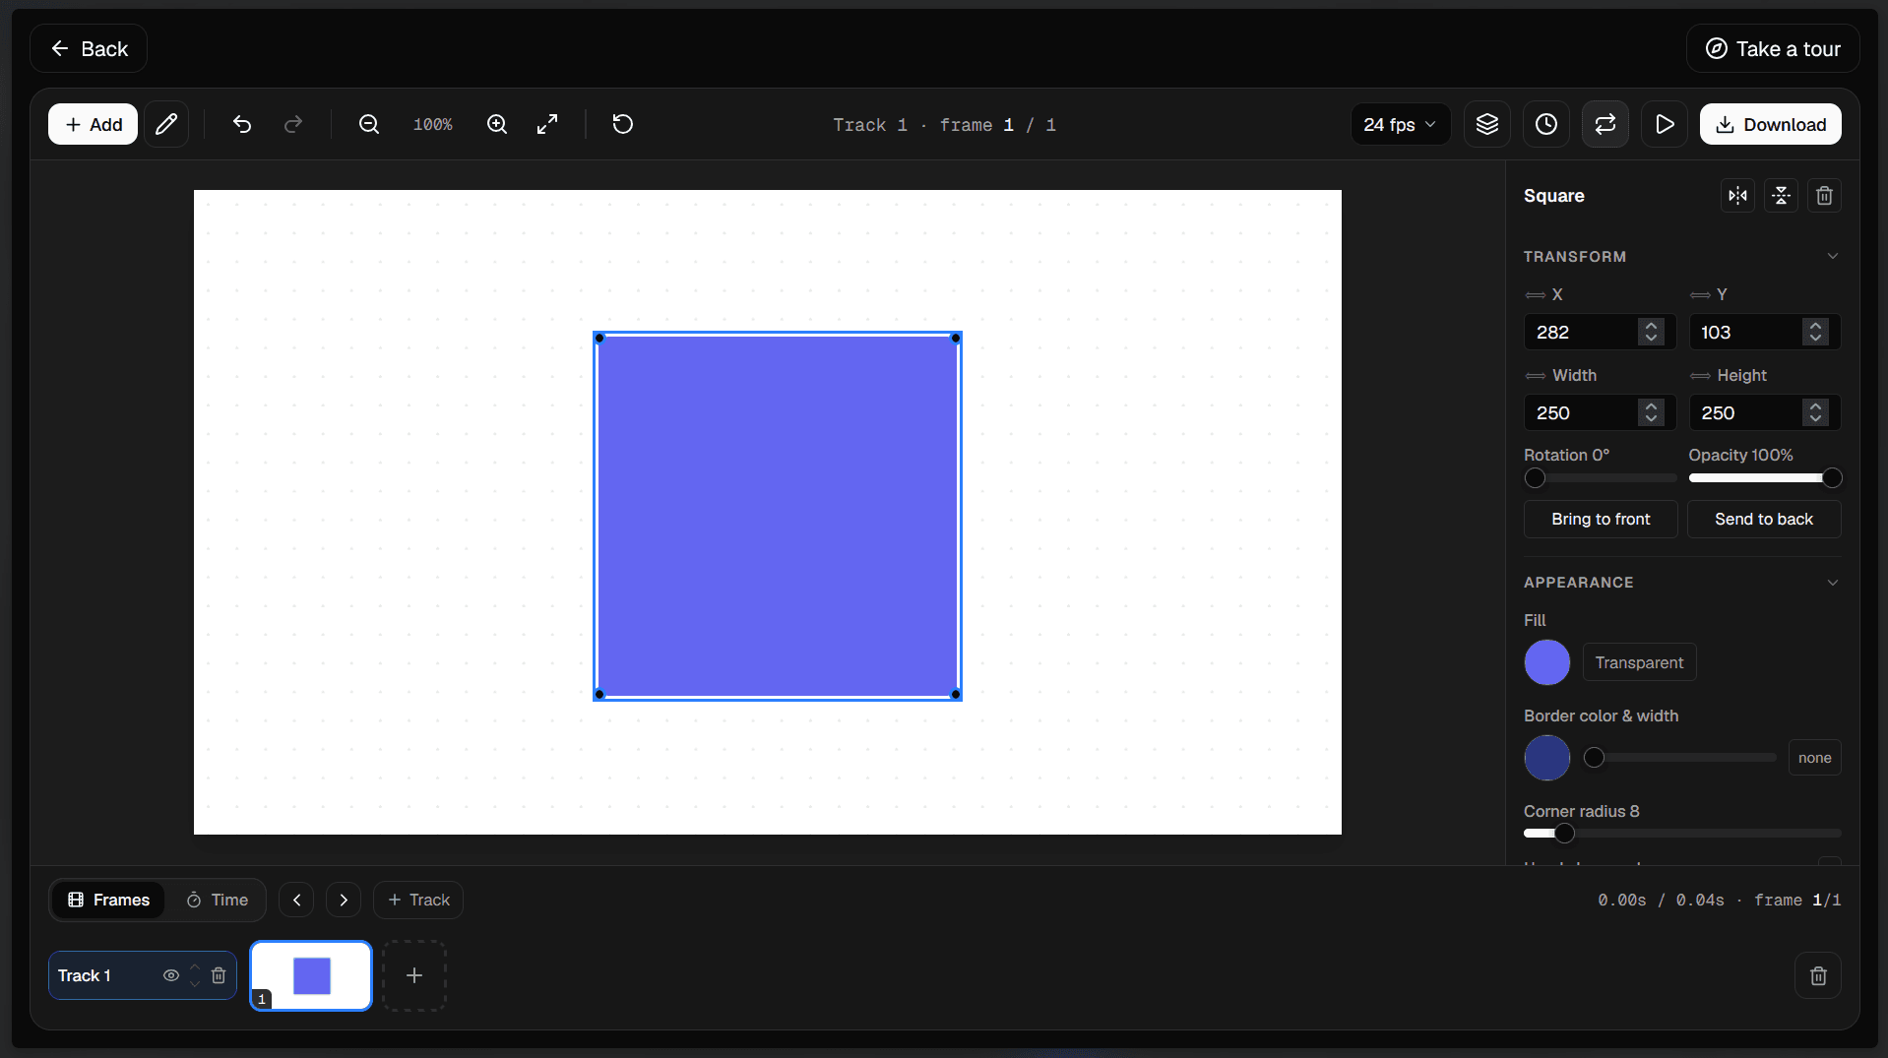This screenshot has height=1058, width=1888.
Task: Adjust the X value stepper
Action: pos(1651,332)
